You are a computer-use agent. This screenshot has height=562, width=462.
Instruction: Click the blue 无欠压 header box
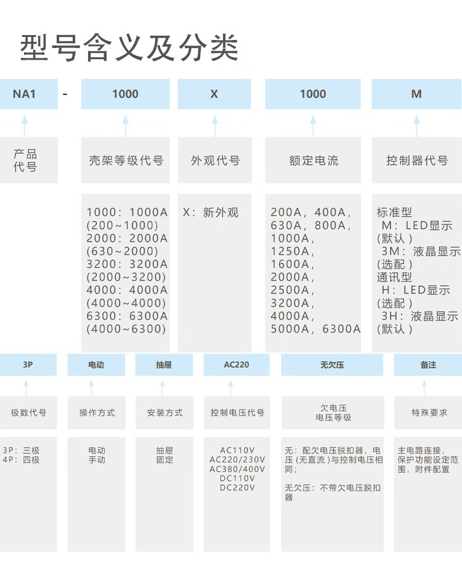pos(332,365)
